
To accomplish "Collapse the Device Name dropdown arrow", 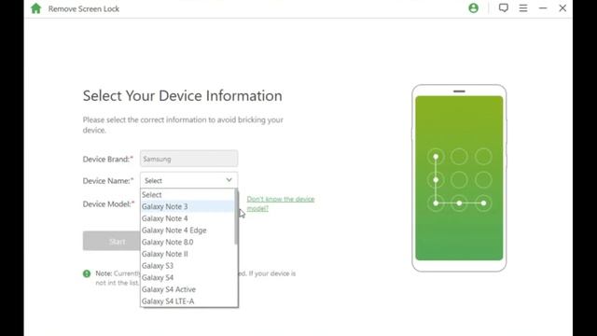I will 229,180.
